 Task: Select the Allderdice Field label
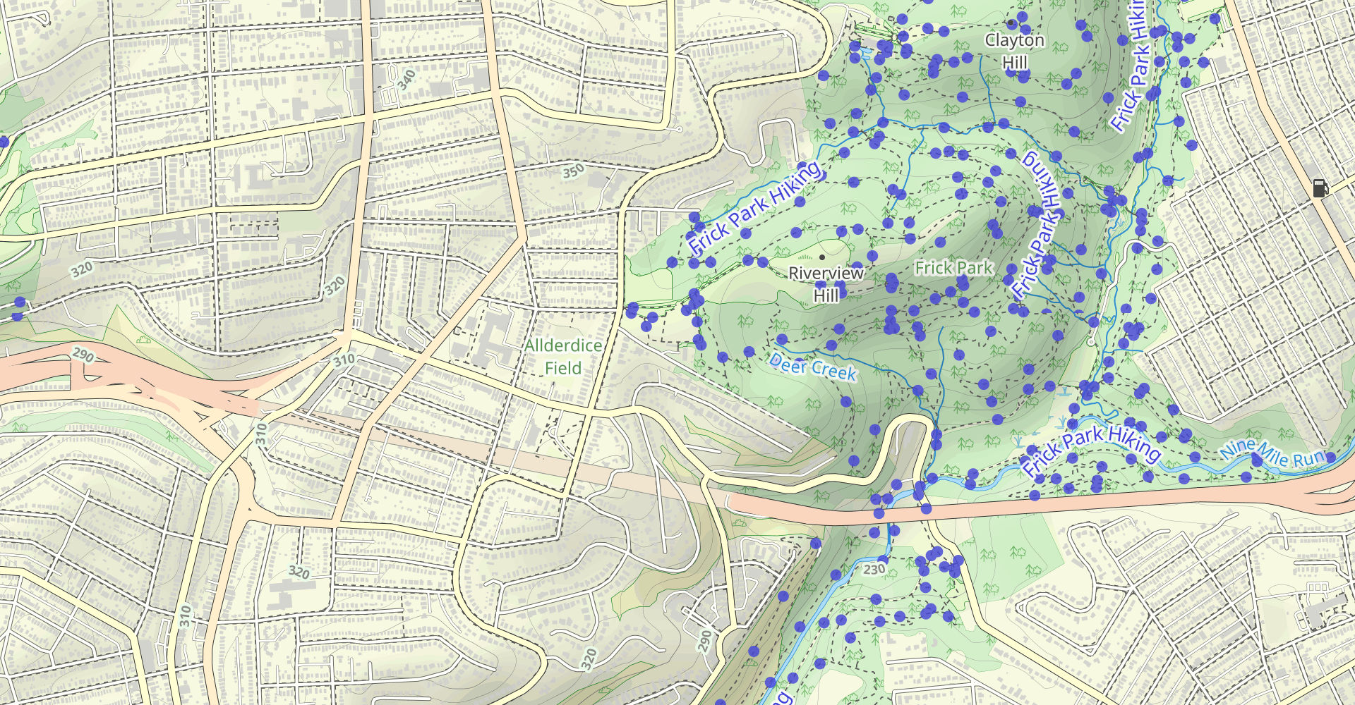(x=563, y=357)
